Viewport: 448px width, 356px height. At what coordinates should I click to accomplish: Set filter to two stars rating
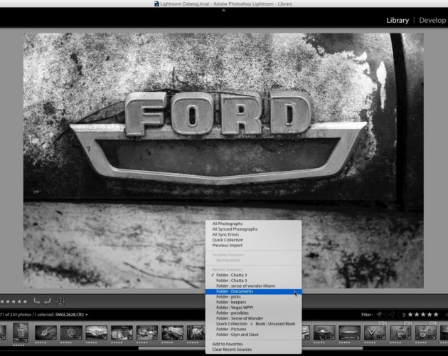417,315
